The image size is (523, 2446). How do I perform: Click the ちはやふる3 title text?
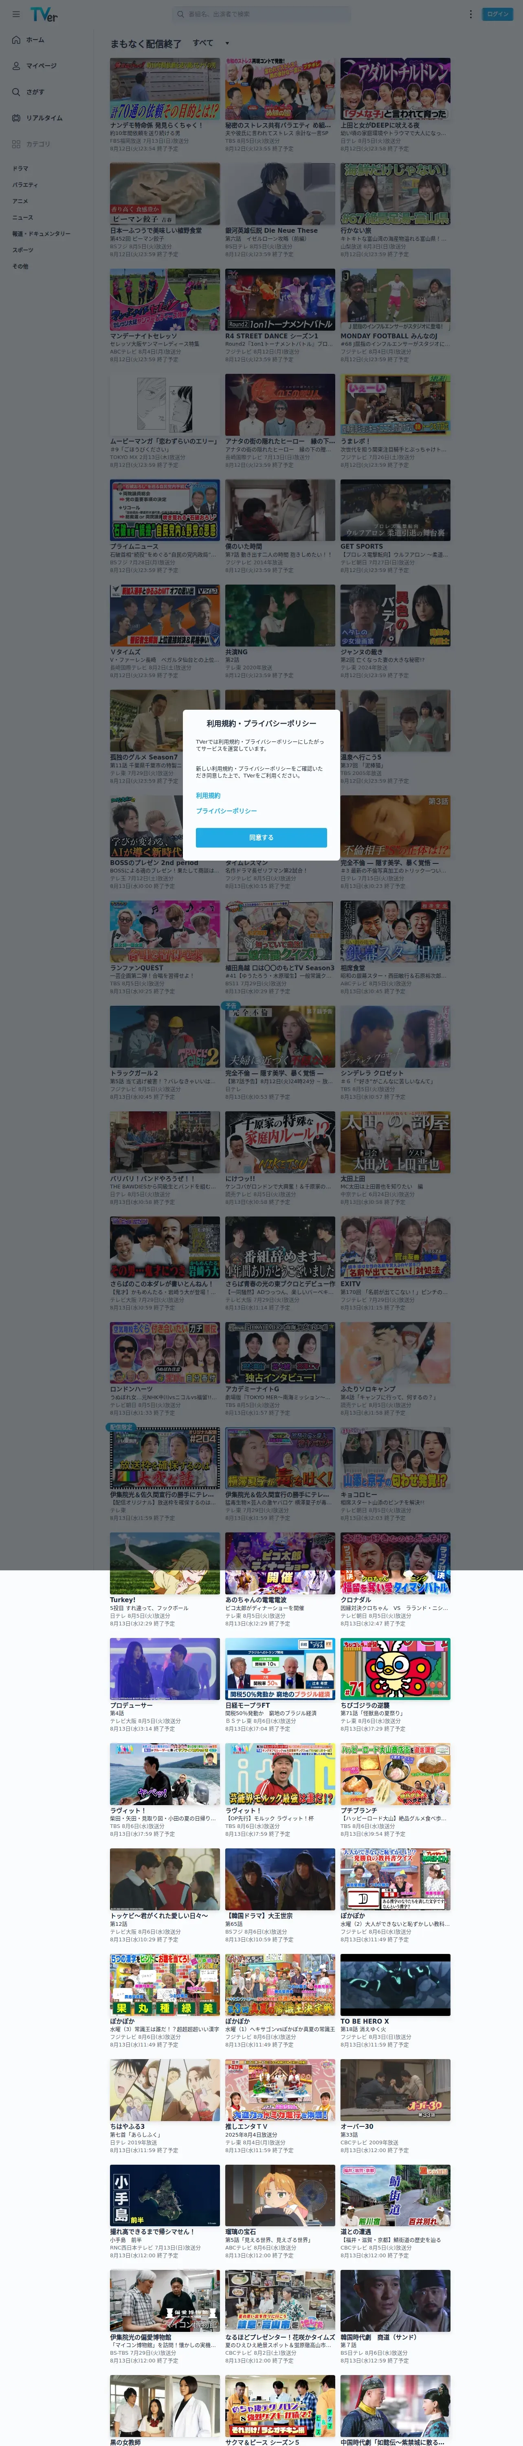[x=127, y=2127]
